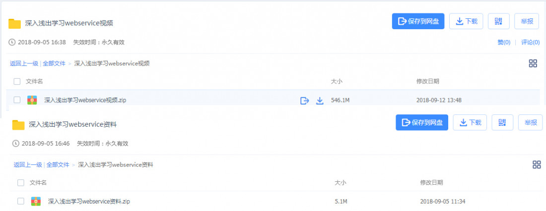Click 下载 button in lower panel

(x=470, y=122)
